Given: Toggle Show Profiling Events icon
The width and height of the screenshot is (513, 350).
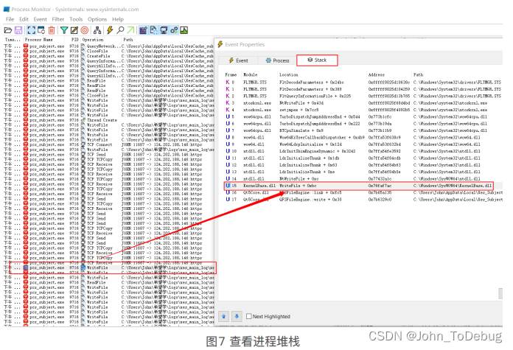Looking at the screenshot, I should point(184,30).
